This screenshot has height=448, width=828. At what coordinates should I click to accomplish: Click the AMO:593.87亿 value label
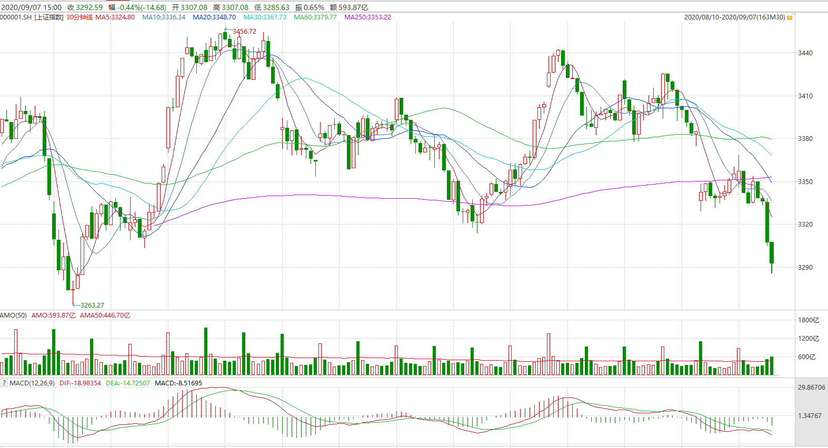53,315
